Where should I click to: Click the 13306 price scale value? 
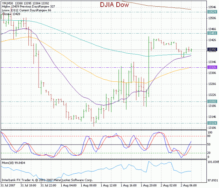click(x=212, y=73)
